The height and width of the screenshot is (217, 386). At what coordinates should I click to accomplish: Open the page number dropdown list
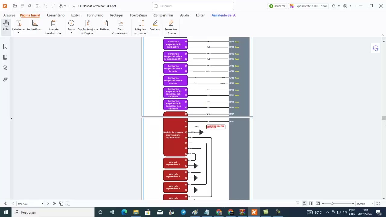click(x=42, y=204)
